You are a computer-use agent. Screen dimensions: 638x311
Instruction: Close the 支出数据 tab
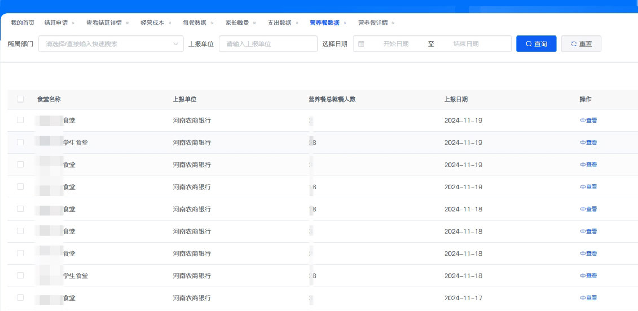point(297,23)
